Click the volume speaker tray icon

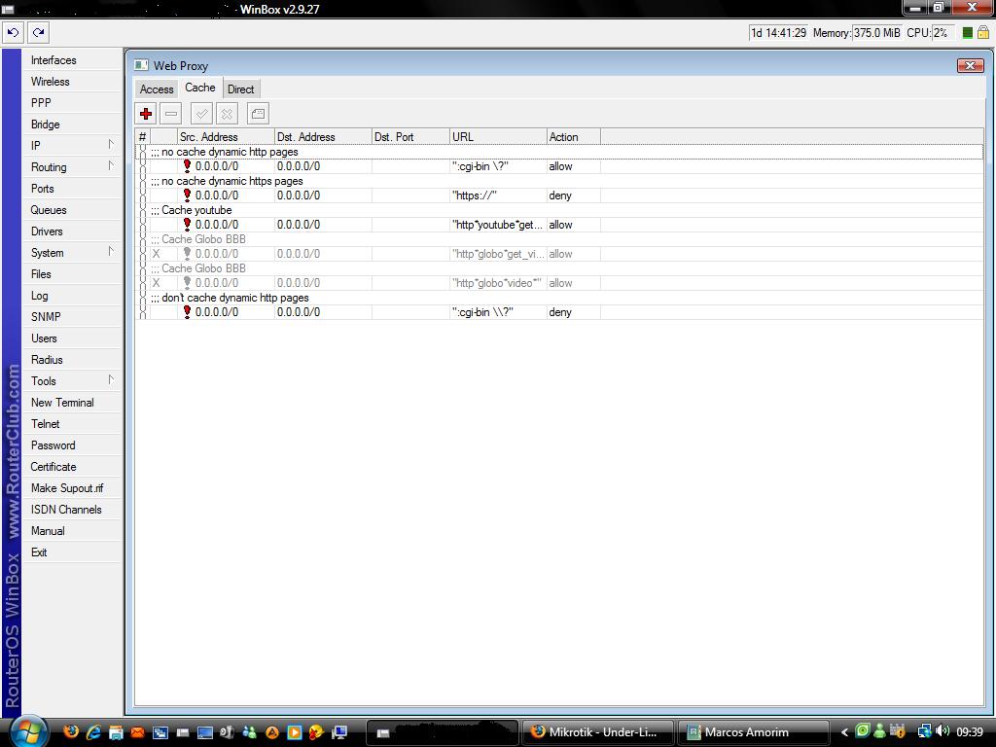click(943, 731)
